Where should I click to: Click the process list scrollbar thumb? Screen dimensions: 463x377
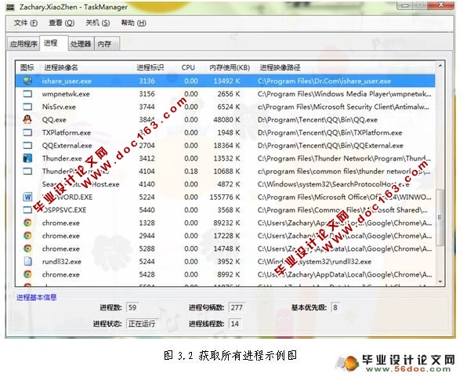tap(440, 217)
